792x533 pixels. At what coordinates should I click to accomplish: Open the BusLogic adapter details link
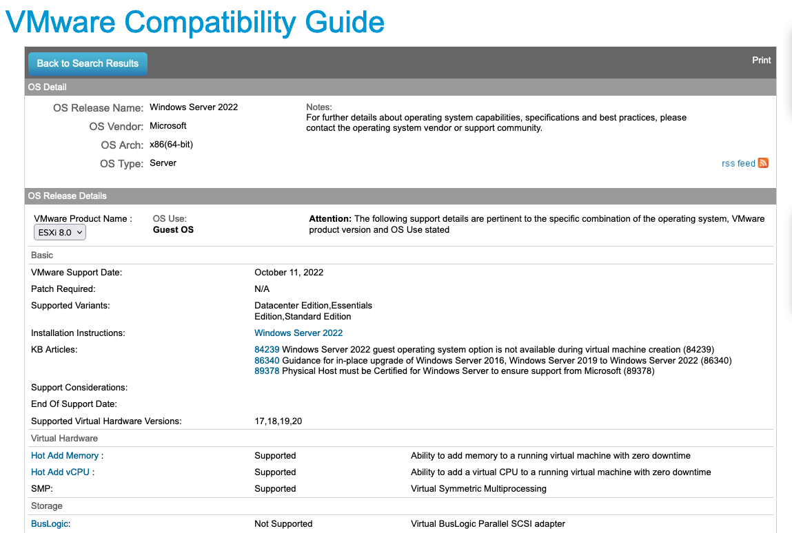click(50, 523)
